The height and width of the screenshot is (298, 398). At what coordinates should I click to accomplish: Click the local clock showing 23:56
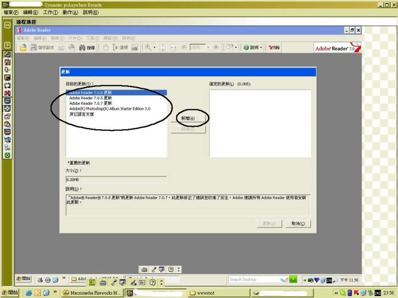(389, 293)
